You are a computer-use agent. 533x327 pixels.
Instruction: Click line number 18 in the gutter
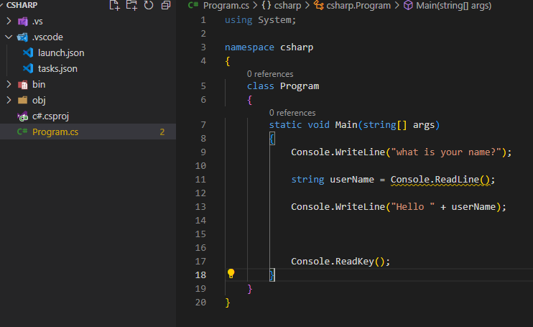(200, 275)
